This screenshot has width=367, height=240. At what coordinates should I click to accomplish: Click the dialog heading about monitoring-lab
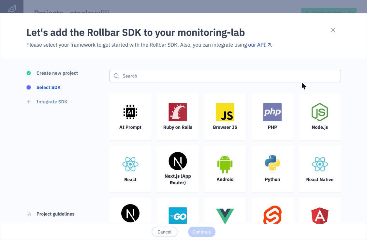[x=136, y=33]
